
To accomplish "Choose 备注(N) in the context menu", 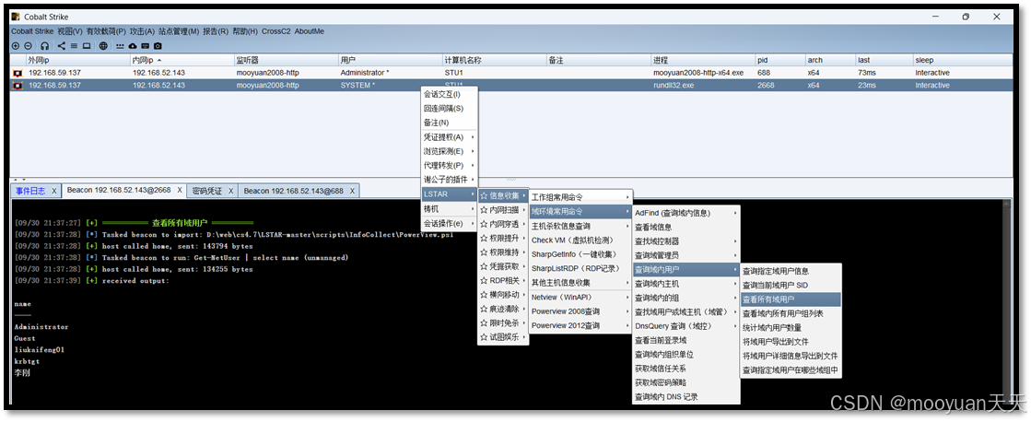I will [450, 123].
